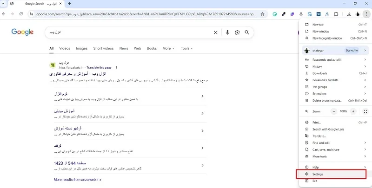Choose Delete browsing data menu entry
372x188 pixels.
pyautogui.click(x=335, y=100)
